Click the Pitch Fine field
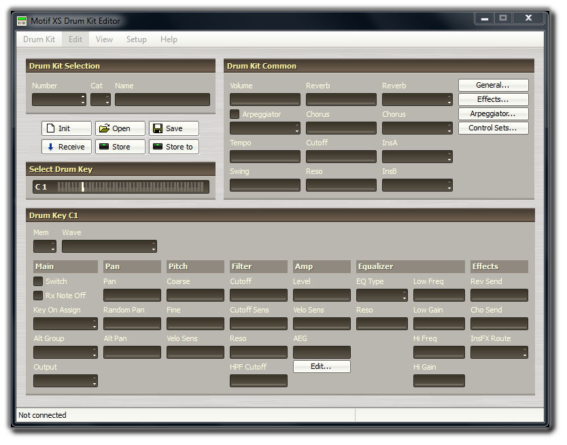The height and width of the screenshot is (445, 567). [195, 323]
